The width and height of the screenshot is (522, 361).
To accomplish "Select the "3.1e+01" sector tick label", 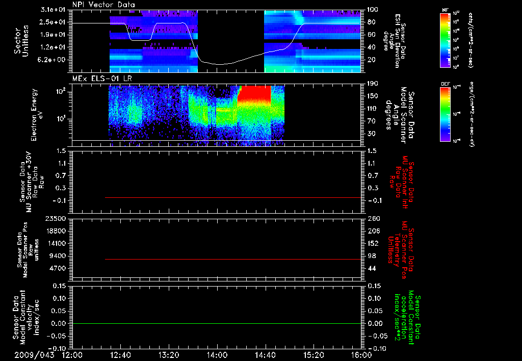I will [x=53, y=10].
